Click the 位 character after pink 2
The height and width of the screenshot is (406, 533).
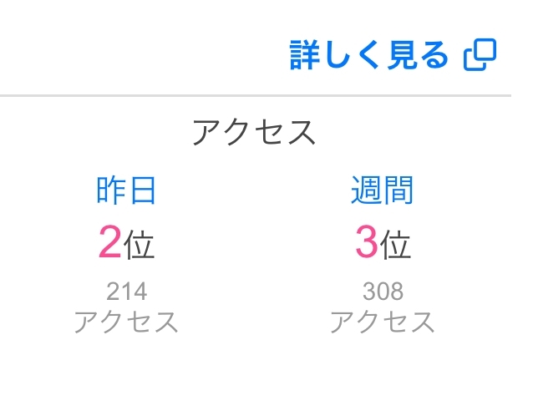[x=140, y=245]
